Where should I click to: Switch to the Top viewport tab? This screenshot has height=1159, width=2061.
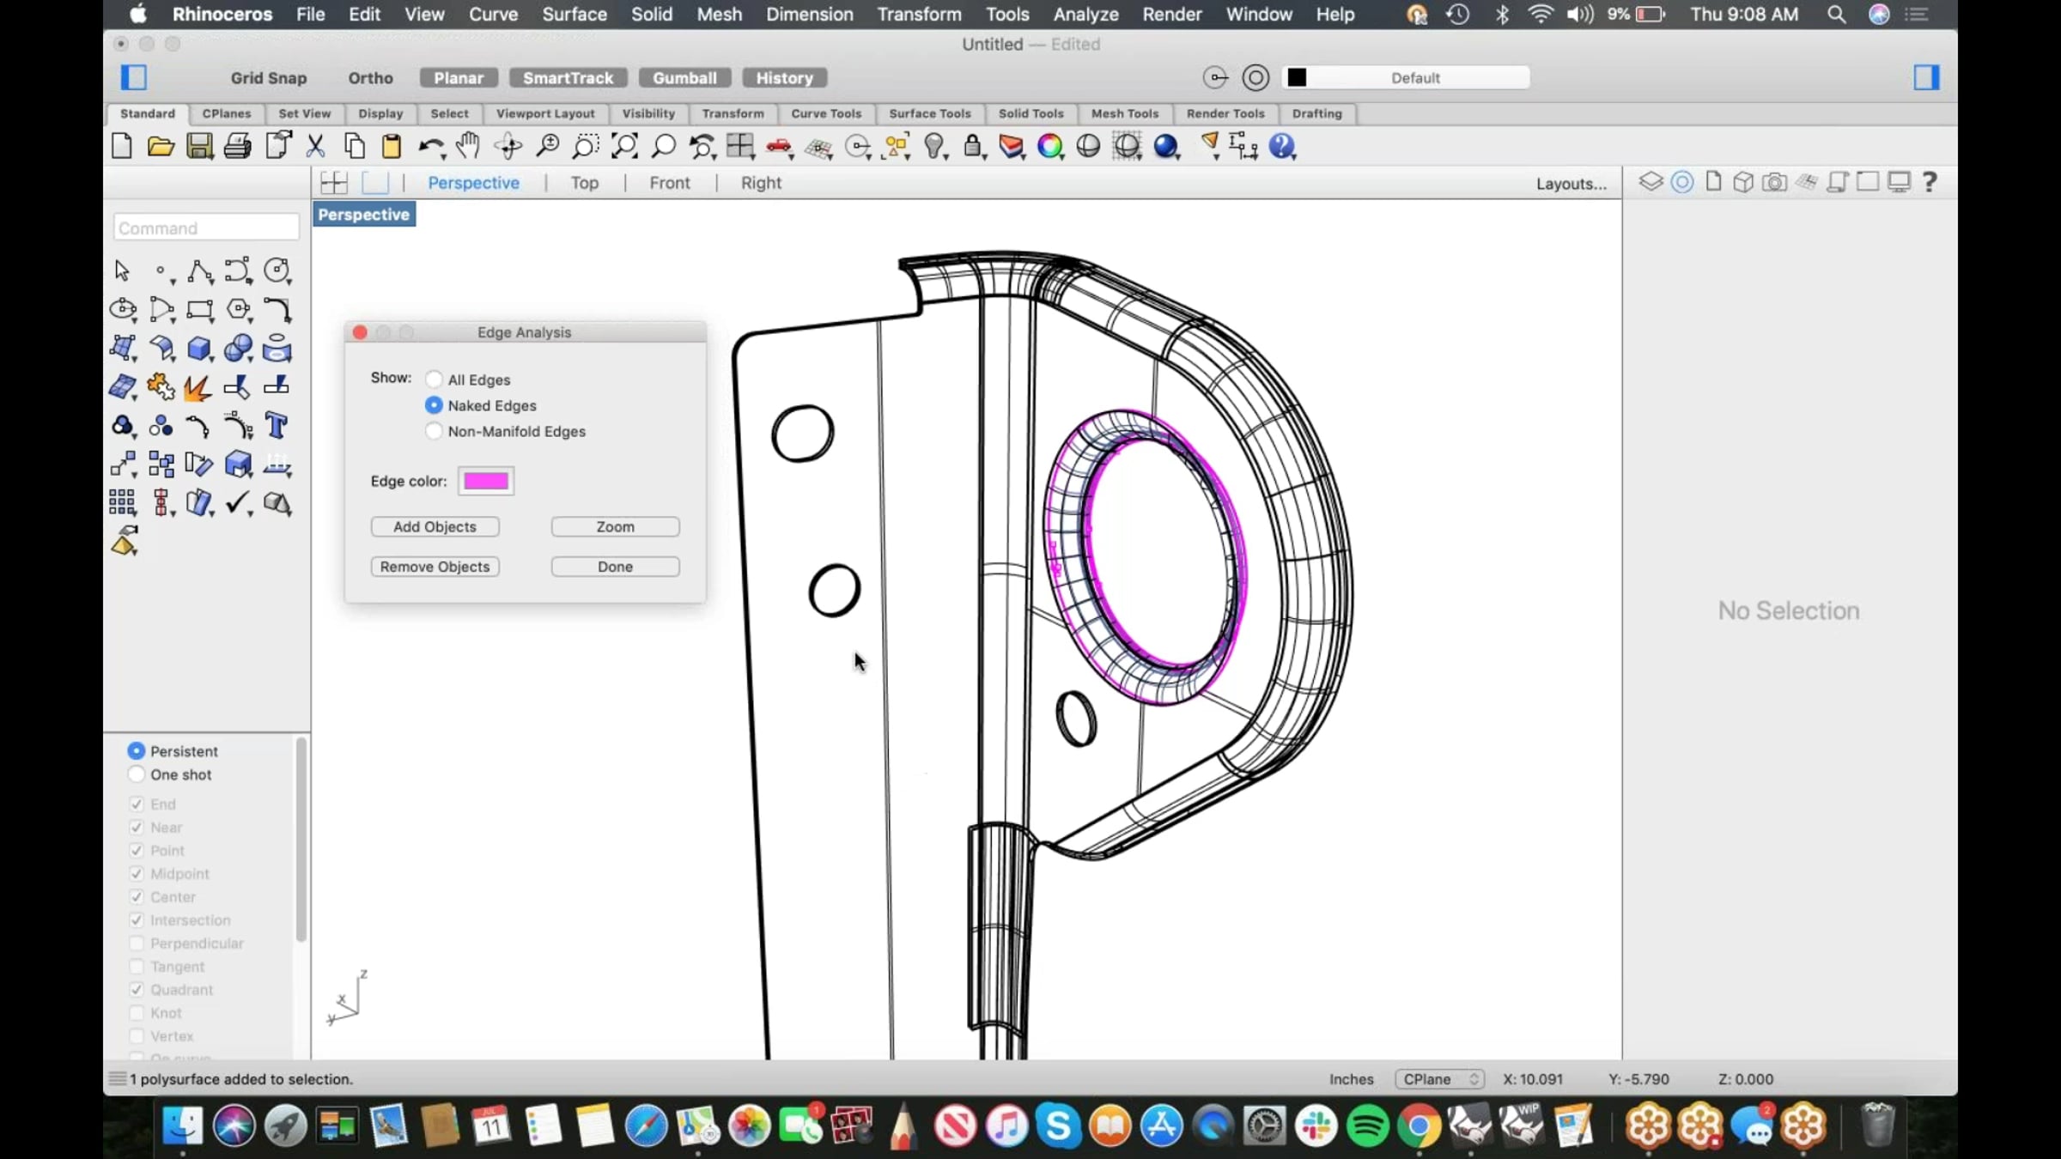[x=584, y=183]
